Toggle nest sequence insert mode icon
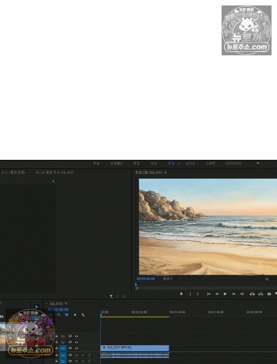 pos(50,315)
